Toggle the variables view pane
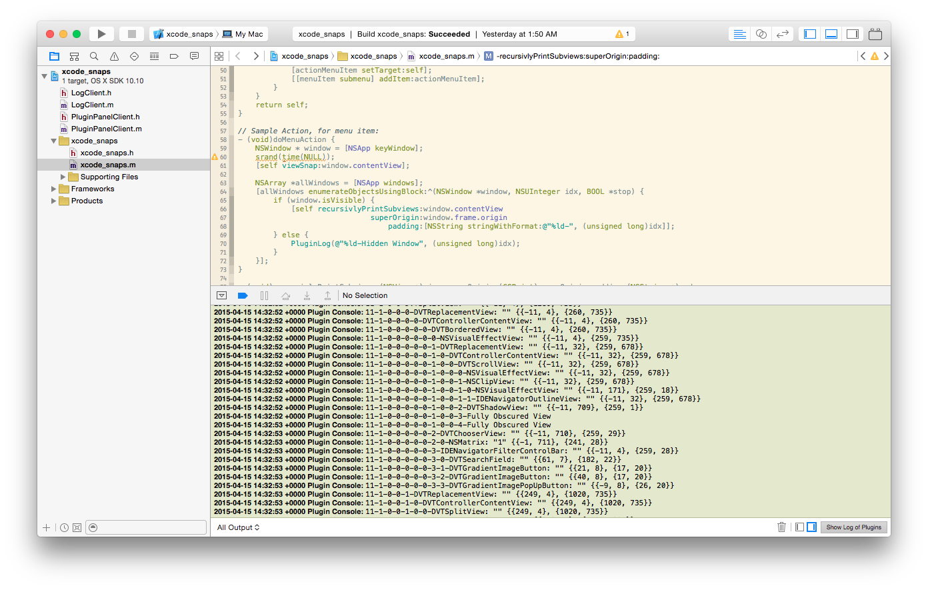Viewport: 928px width, 590px height. (x=799, y=527)
